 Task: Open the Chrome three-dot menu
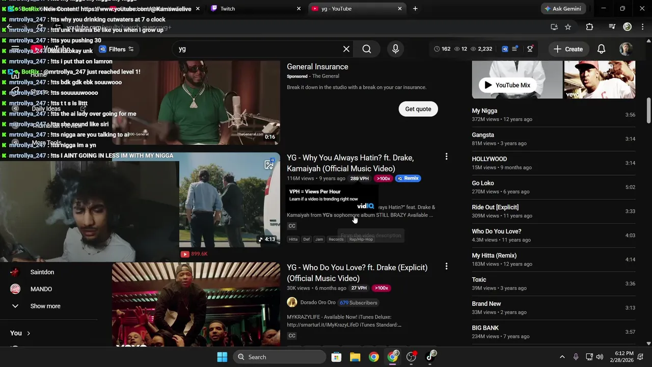pos(642,27)
